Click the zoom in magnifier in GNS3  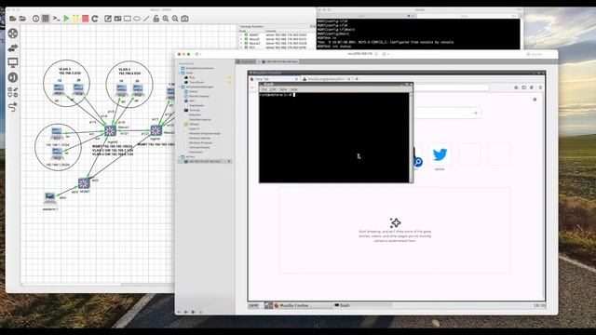(166, 19)
